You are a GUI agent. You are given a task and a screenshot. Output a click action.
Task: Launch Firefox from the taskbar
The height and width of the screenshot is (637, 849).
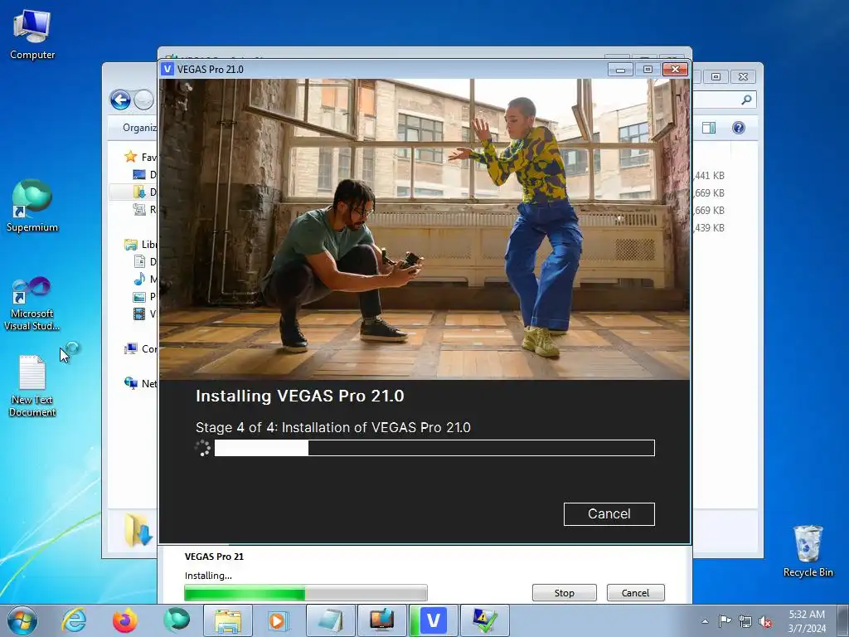coord(125,620)
